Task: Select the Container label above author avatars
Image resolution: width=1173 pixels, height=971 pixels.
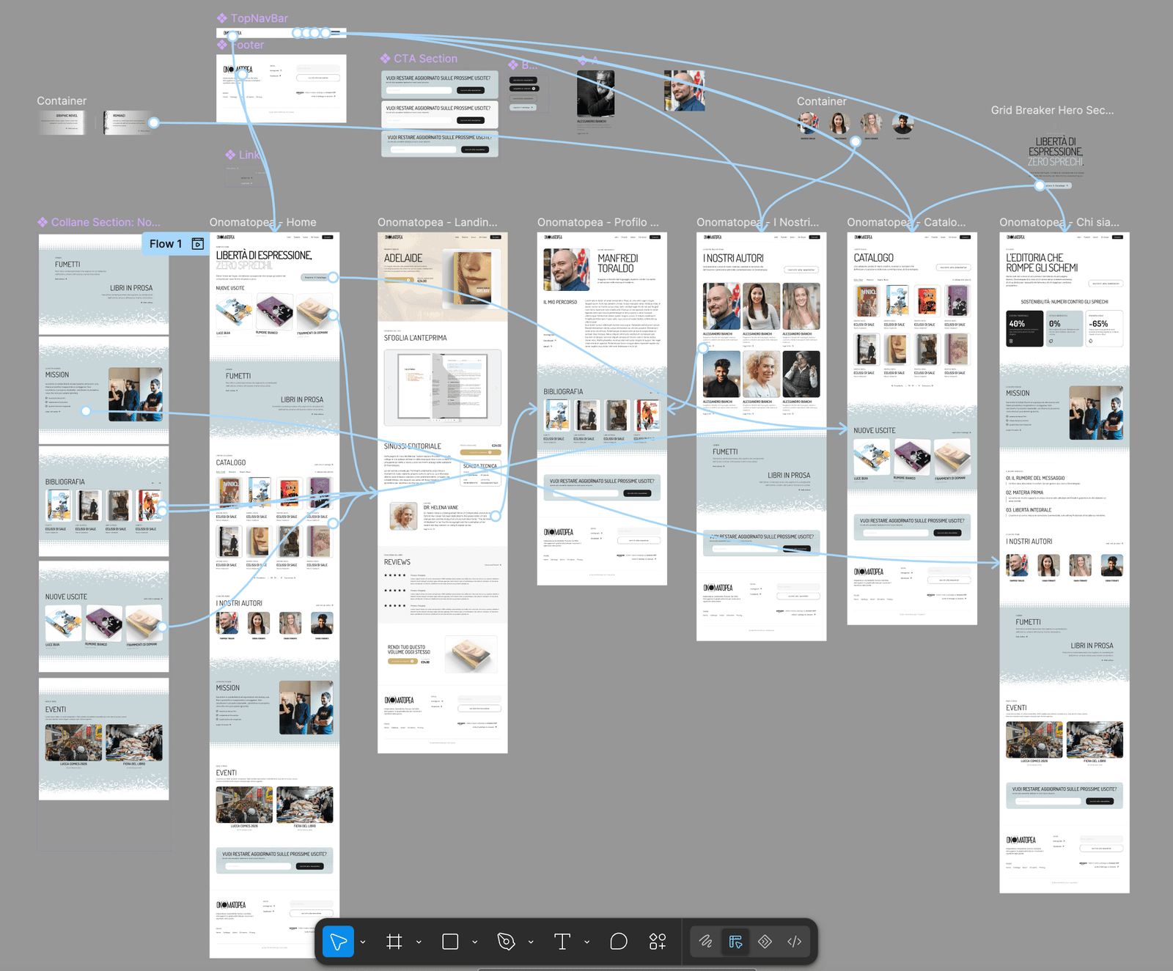Action: 821,102
